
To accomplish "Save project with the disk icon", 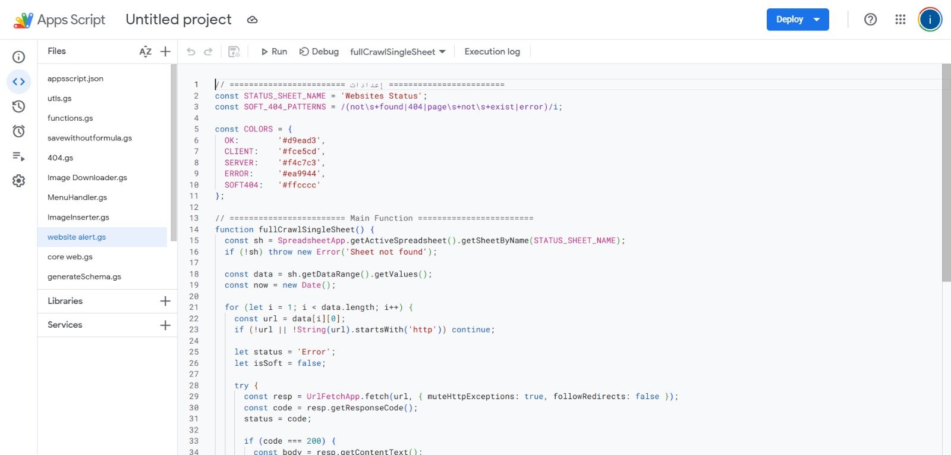I will pos(234,52).
